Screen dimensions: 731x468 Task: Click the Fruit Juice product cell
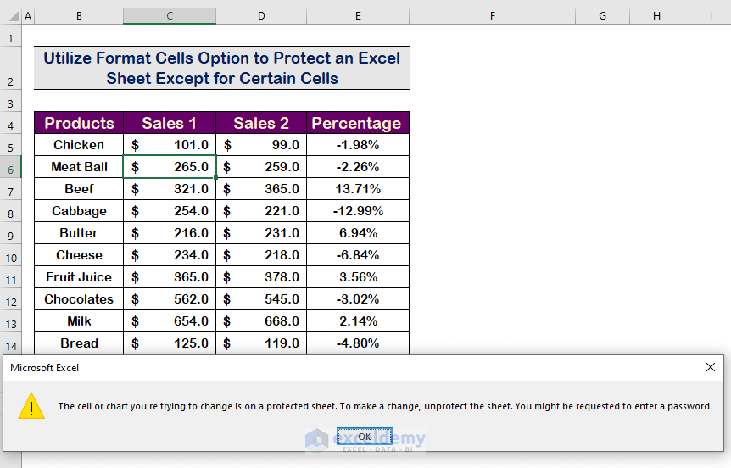point(79,277)
